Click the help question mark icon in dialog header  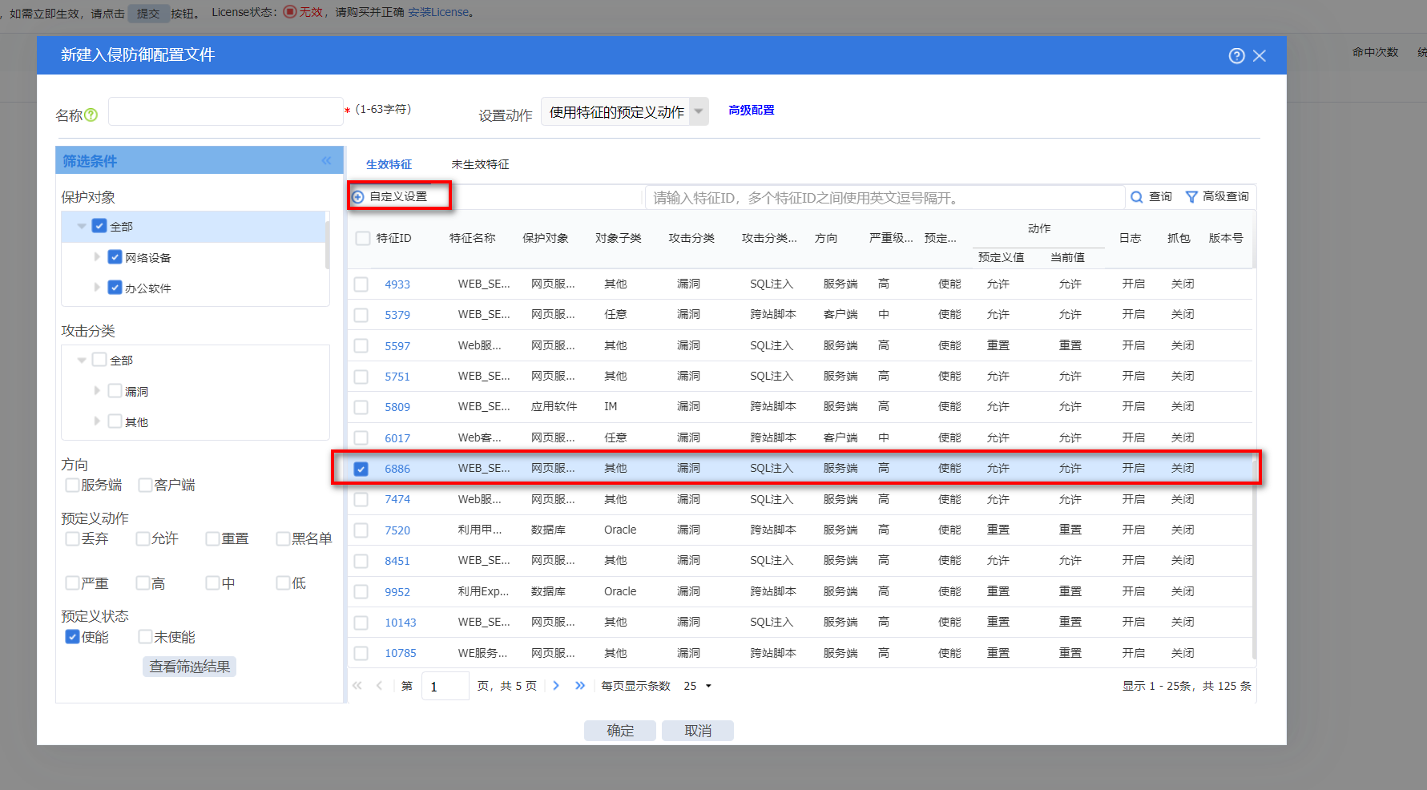[1236, 55]
